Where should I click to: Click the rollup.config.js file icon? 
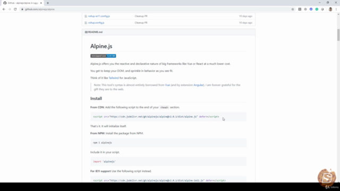pos(86,23)
